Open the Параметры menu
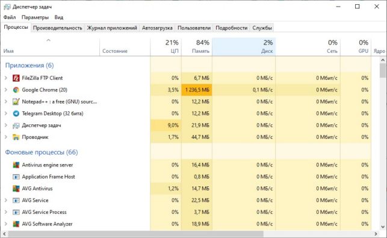The width and height of the screenshot is (387, 238). coord(35,17)
